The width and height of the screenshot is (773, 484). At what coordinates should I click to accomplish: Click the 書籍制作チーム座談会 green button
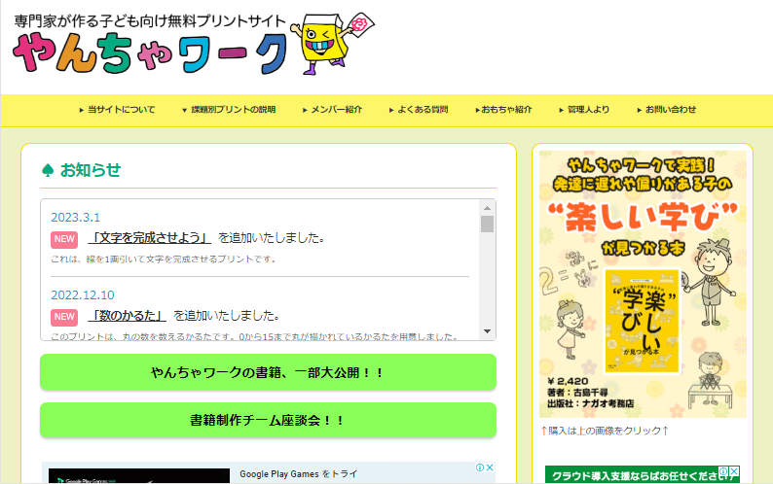click(268, 420)
